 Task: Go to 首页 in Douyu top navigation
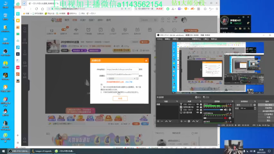click(x=67, y=20)
